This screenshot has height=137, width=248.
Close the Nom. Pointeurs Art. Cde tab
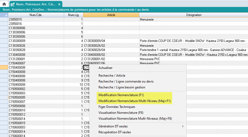coord(59,4)
